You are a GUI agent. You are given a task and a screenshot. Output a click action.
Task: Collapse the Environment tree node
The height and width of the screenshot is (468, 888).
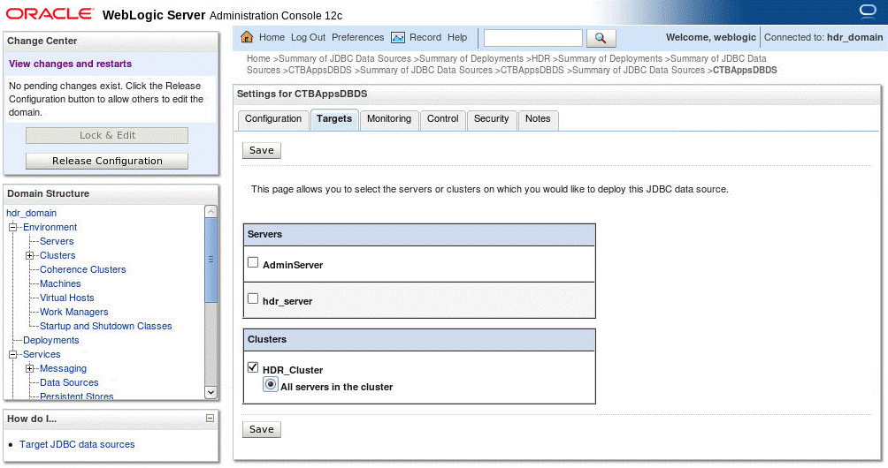[12, 227]
